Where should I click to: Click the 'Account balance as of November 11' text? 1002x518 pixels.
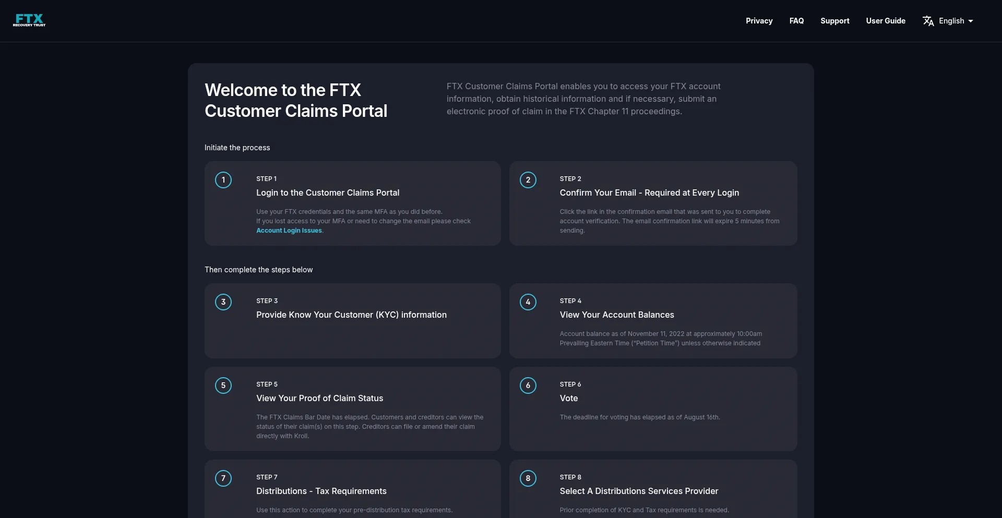(x=661, y=339)
